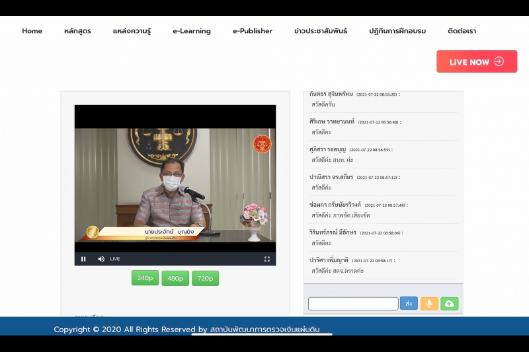529x352 pixels.
Task: Open the ติดต่อเรา contact link
Action: point(462,31)
